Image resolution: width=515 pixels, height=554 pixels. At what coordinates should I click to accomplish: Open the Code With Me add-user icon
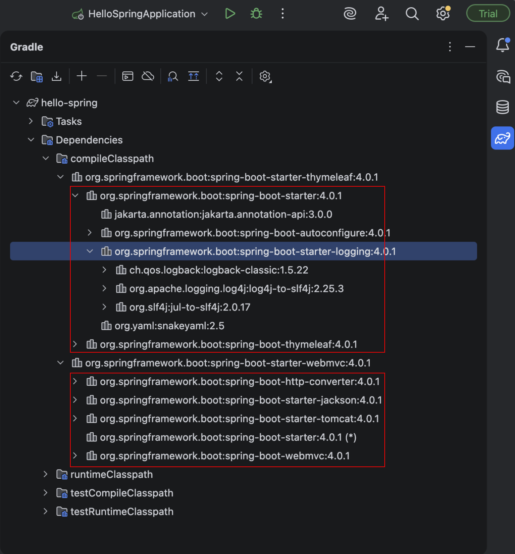click(381, 14)
